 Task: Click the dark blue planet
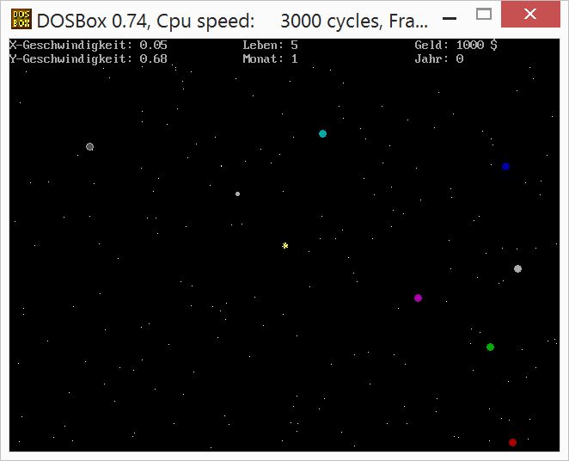coord(505,166)
